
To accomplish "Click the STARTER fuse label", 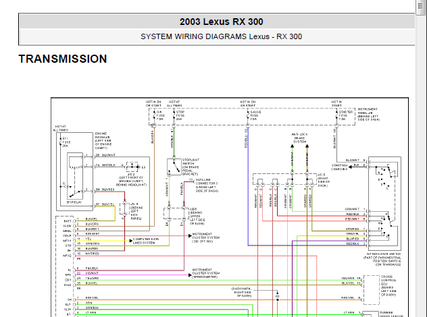I will click(346, 115).
